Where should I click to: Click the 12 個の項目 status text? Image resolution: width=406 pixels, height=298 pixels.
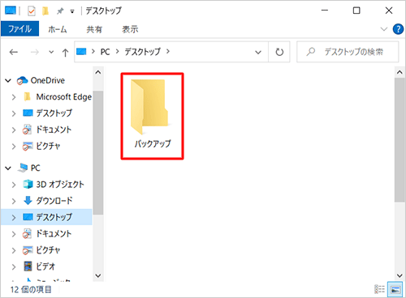click(31, 290)
